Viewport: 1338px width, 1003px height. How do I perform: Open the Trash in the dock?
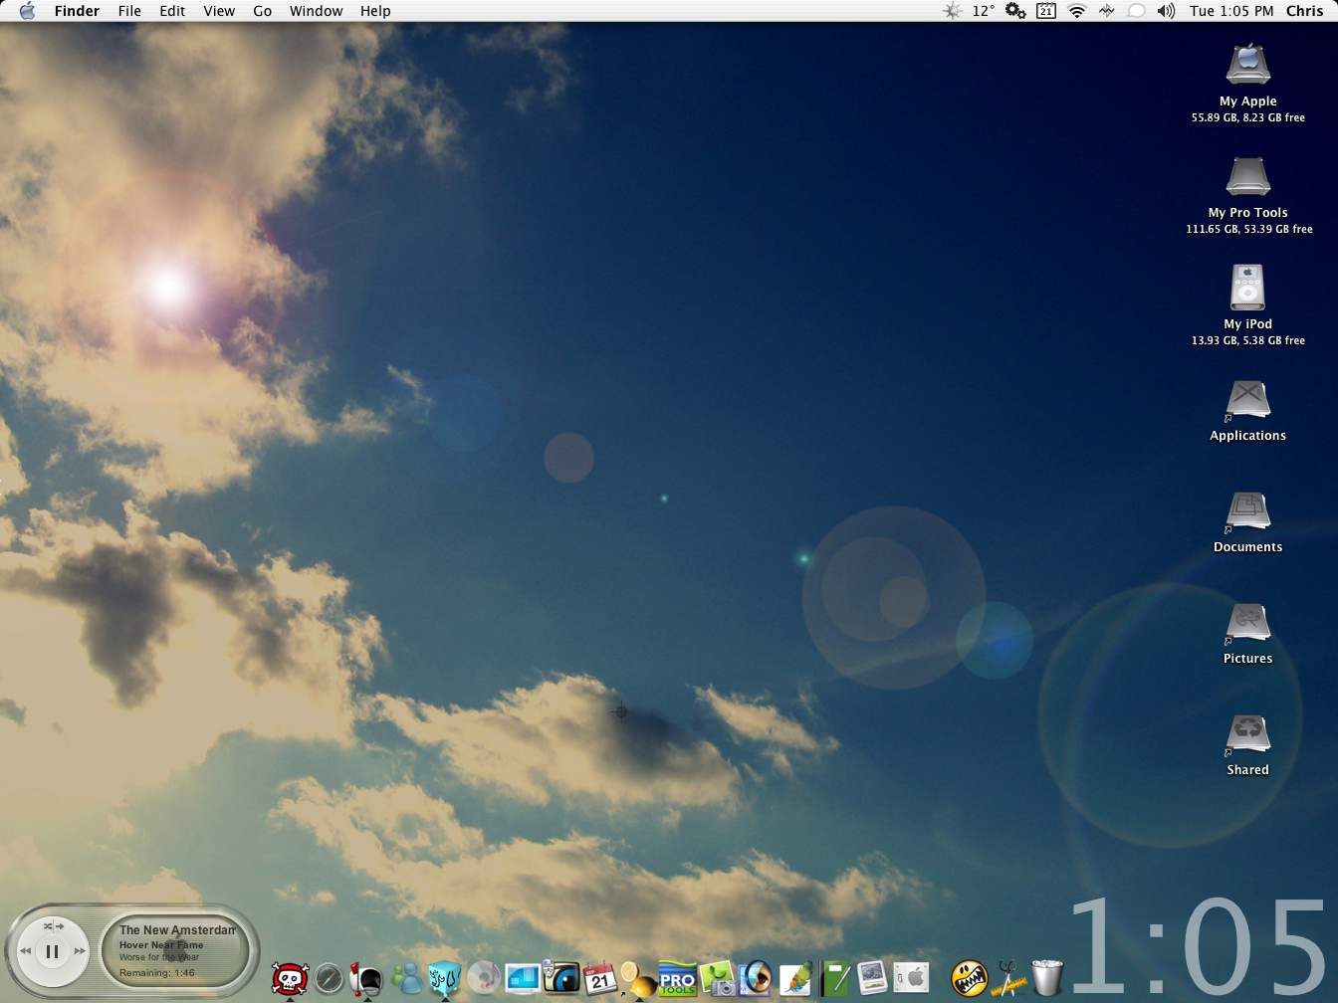click(x=1046, y=977)
